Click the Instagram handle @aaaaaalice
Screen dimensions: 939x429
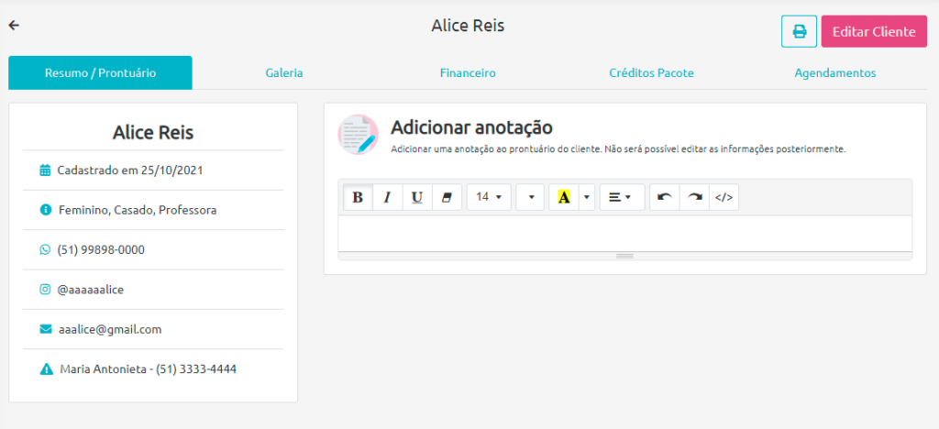click(91, 290)
